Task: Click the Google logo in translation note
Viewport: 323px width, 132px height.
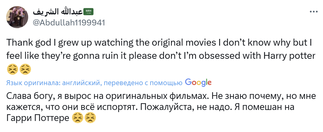Action: click(198, 82)
